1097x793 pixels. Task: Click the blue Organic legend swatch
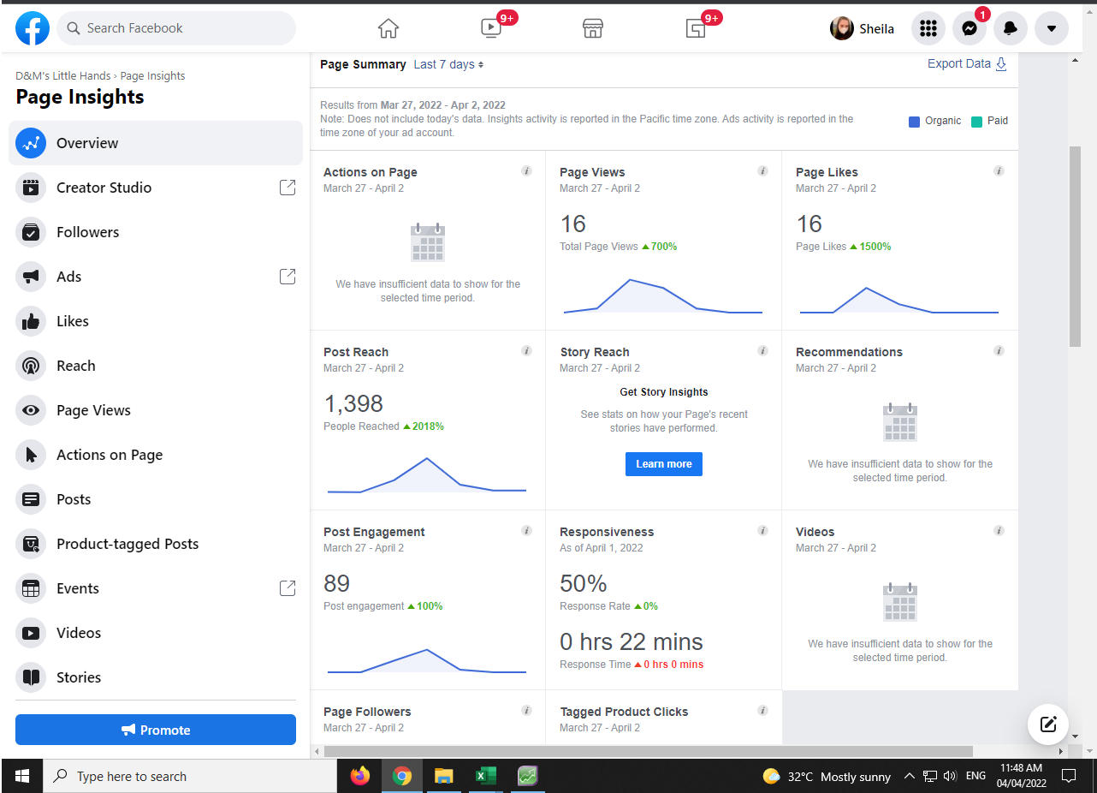coord(914,122)
